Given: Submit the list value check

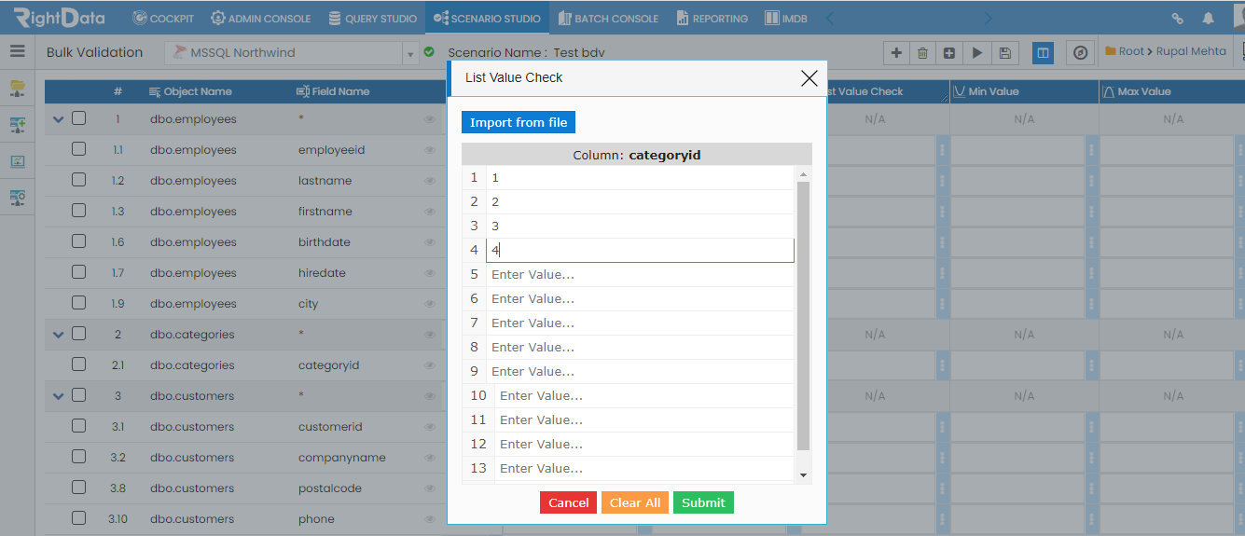Looking at the screenshot, I should tap(703, 502).
